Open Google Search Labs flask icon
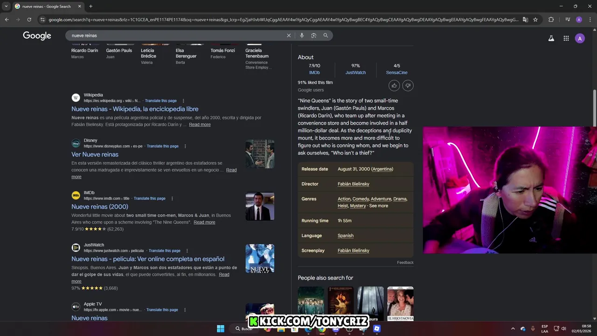 [x=551, y=39]
